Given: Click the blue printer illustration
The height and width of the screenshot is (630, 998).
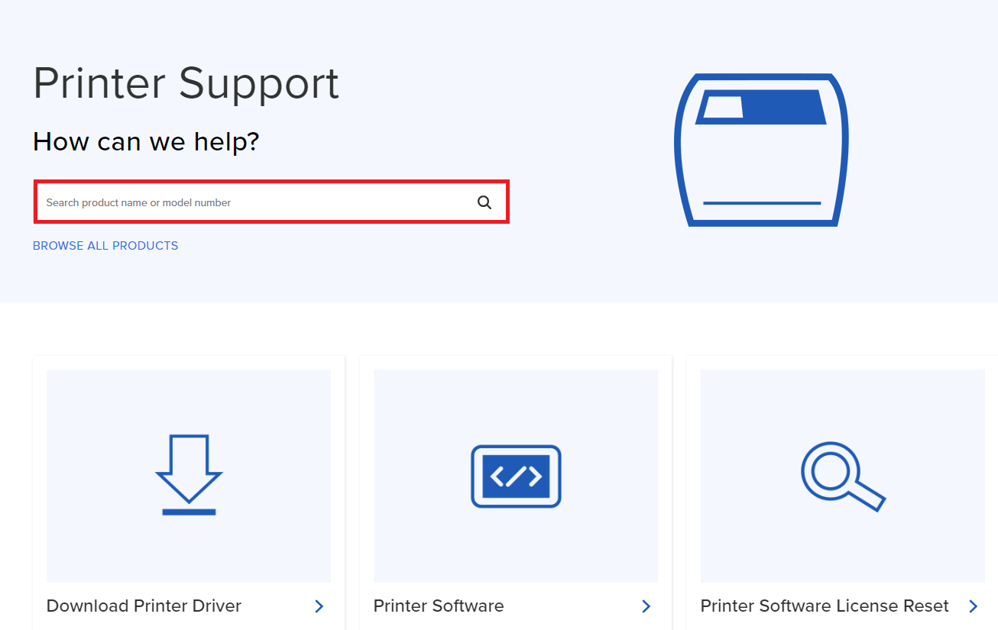Looking at the screenshot, I should [761, 148].
